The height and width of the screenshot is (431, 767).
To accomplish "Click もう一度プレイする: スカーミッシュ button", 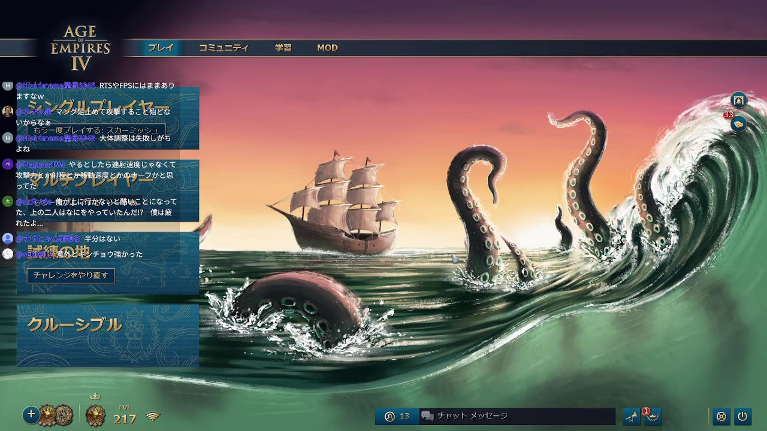I will 96,130.
